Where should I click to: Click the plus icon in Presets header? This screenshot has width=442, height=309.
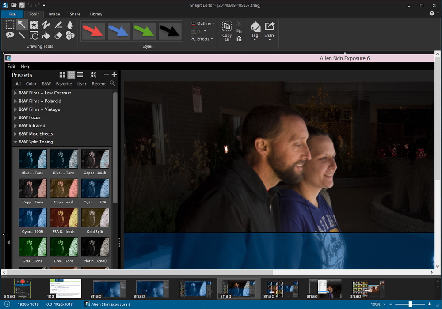tap(114, 75)
